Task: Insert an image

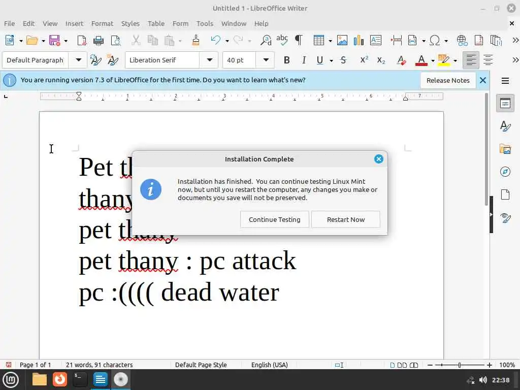Action: (342, 41)
